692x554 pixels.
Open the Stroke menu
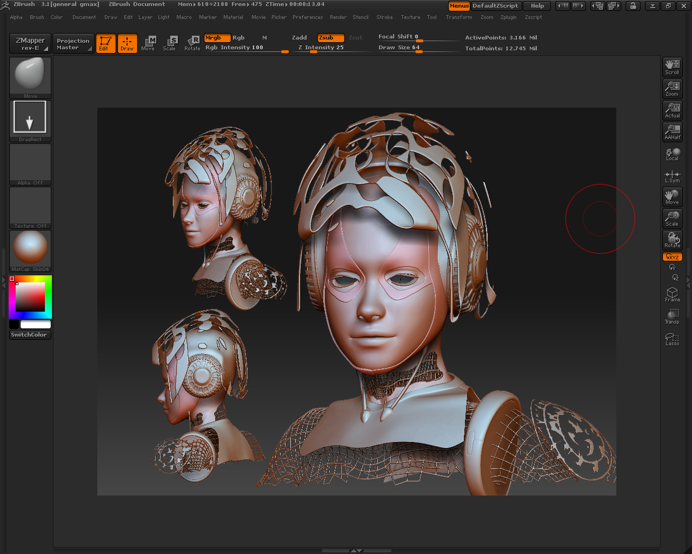click(384, 17)
